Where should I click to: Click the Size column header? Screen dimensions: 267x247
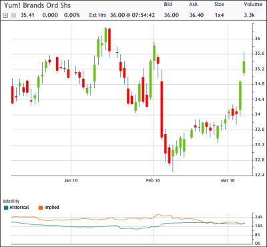(219, 4)
